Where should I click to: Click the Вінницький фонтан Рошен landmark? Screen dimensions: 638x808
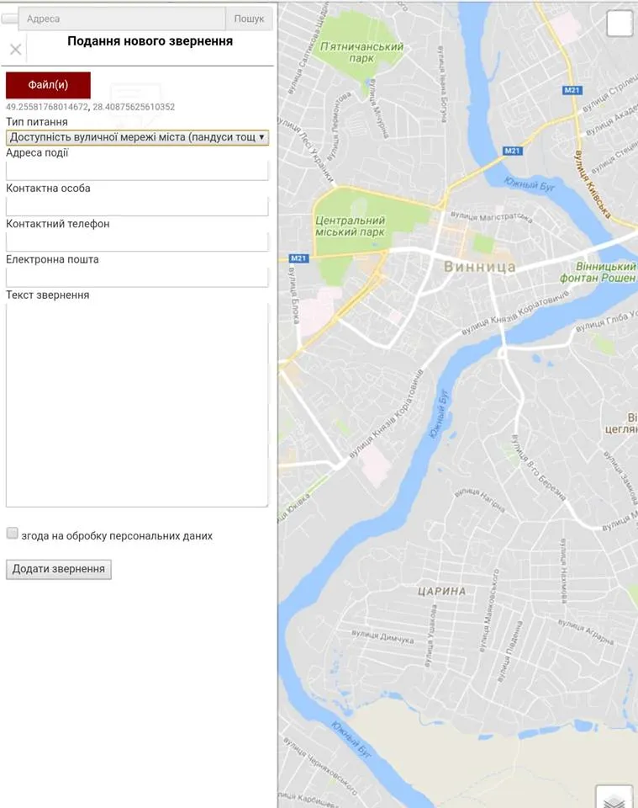point(600,272)
